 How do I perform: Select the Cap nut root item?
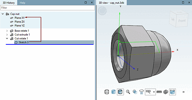15,14
